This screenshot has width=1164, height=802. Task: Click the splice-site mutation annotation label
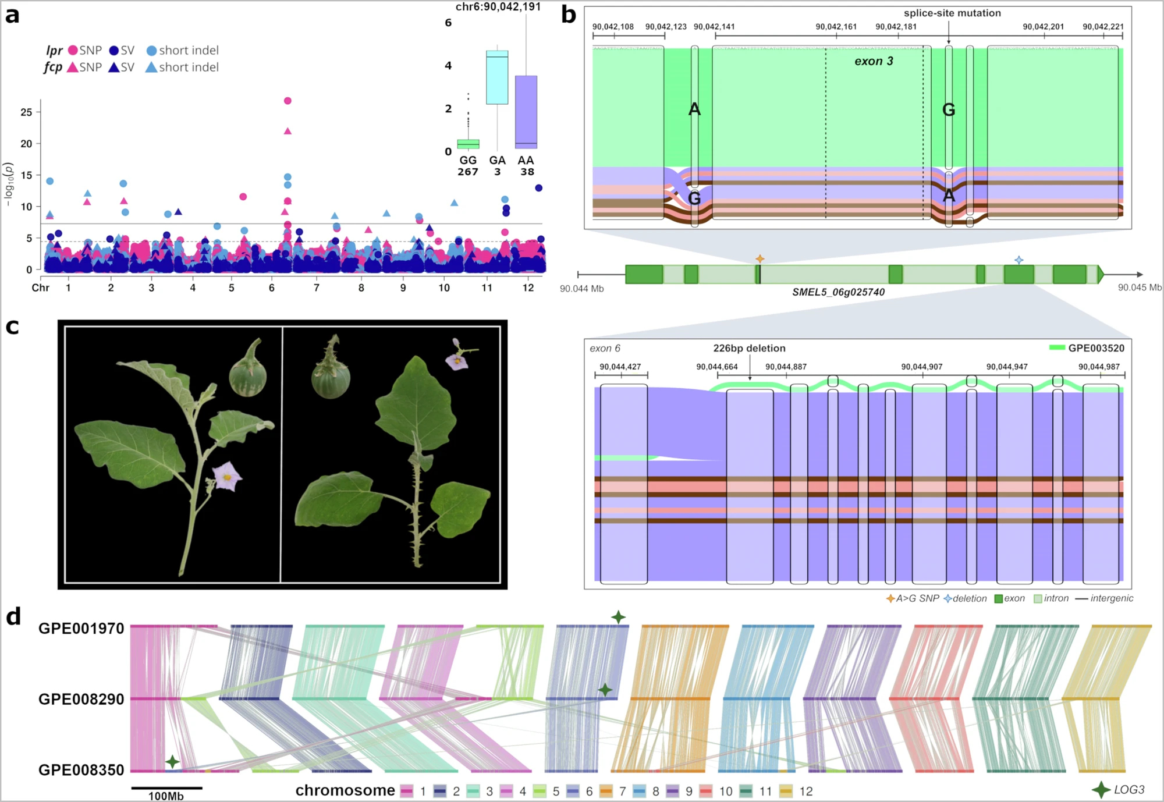click(x=952, y=13)
